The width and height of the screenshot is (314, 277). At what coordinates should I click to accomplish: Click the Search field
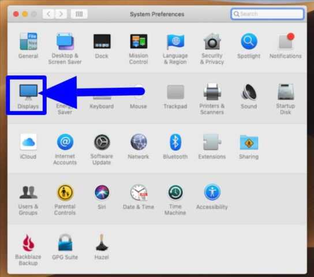268,14
